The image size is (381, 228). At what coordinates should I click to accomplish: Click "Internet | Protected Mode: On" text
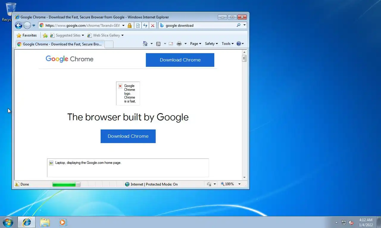click(x=154, y=184)
